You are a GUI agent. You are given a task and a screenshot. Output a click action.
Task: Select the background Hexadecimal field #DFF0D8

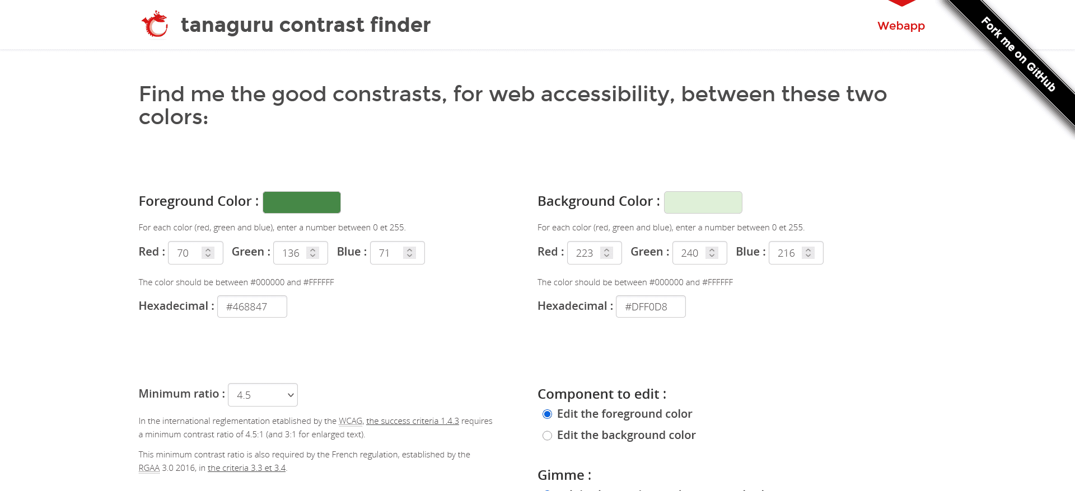click(x=651, y=306)
